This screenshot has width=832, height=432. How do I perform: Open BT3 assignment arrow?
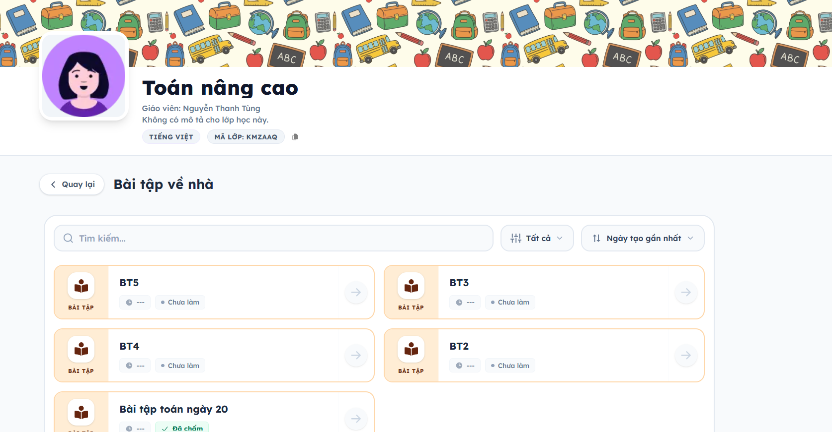point(686,292)
